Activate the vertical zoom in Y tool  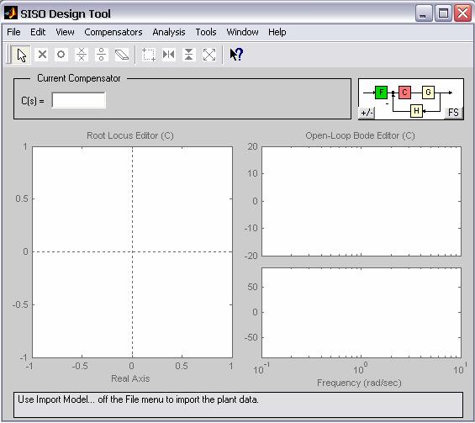click(x=188, y=55)
